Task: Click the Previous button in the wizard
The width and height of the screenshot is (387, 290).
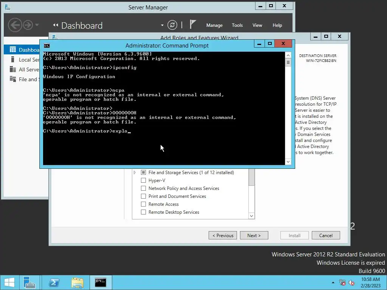Action: point(223,235)
